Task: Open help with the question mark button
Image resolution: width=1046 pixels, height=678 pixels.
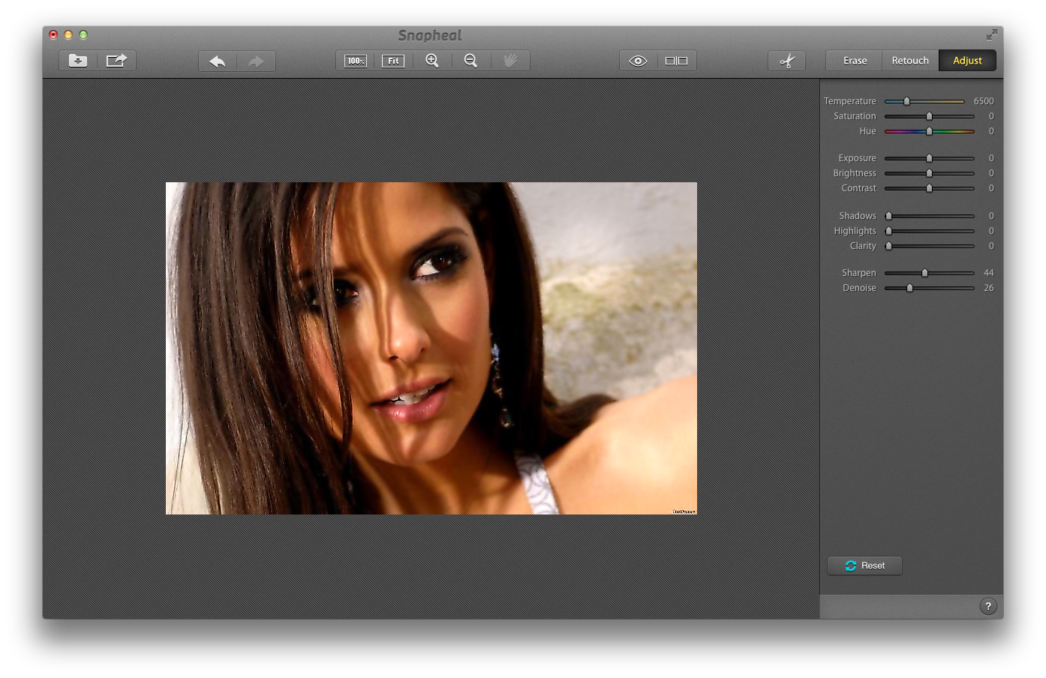Action: click(987, 606)
